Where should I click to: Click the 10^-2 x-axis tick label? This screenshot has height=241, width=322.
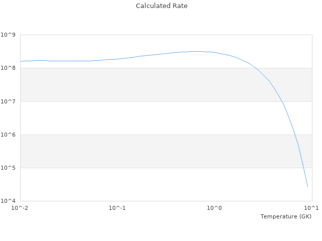[x=20, y=208]
